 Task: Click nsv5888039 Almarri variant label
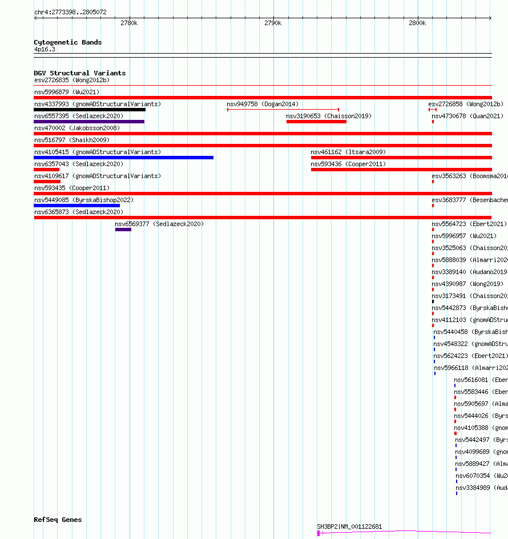pos(470,260)
